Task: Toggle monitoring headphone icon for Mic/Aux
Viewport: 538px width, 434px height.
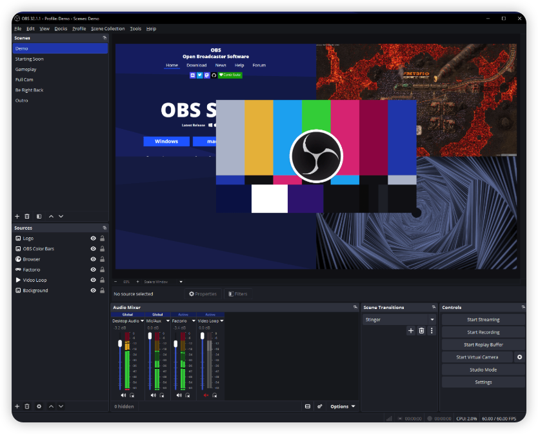Action: (162, 395)
